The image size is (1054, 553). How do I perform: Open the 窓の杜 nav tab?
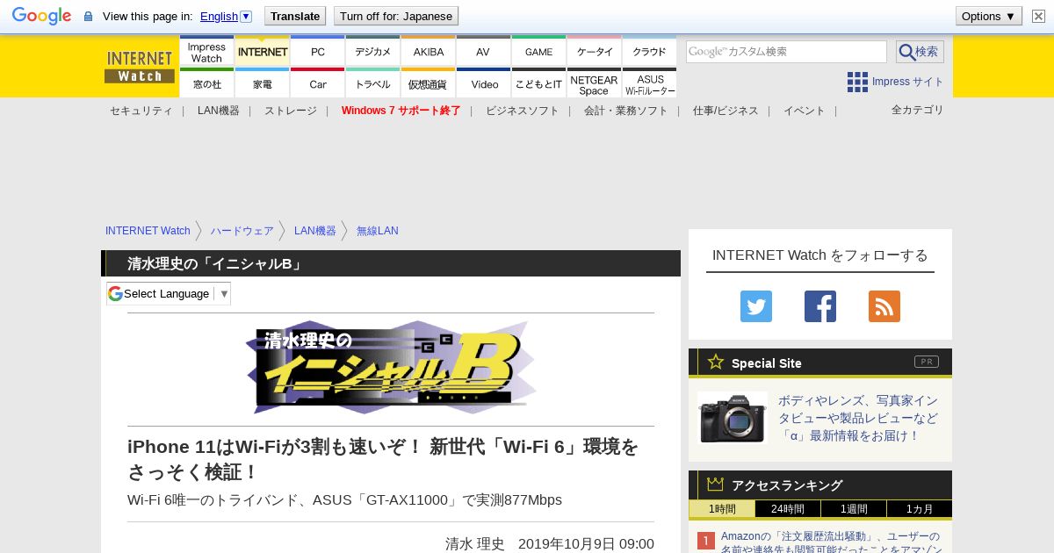click(206, 83)
